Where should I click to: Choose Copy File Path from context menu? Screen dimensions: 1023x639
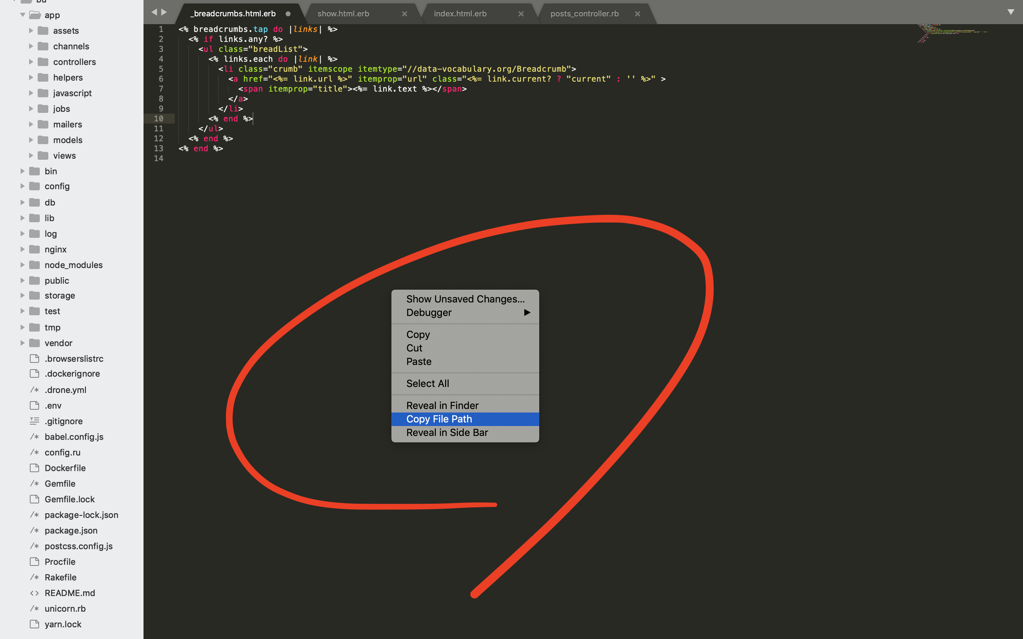coord(439,419)
